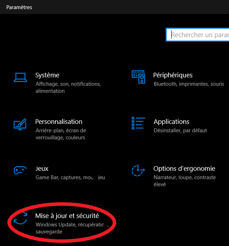This screenshot has width=229, height=246.
Task: Click 'Windows Update, récupération, sauvegarde' description
Action: click(72, 228)
